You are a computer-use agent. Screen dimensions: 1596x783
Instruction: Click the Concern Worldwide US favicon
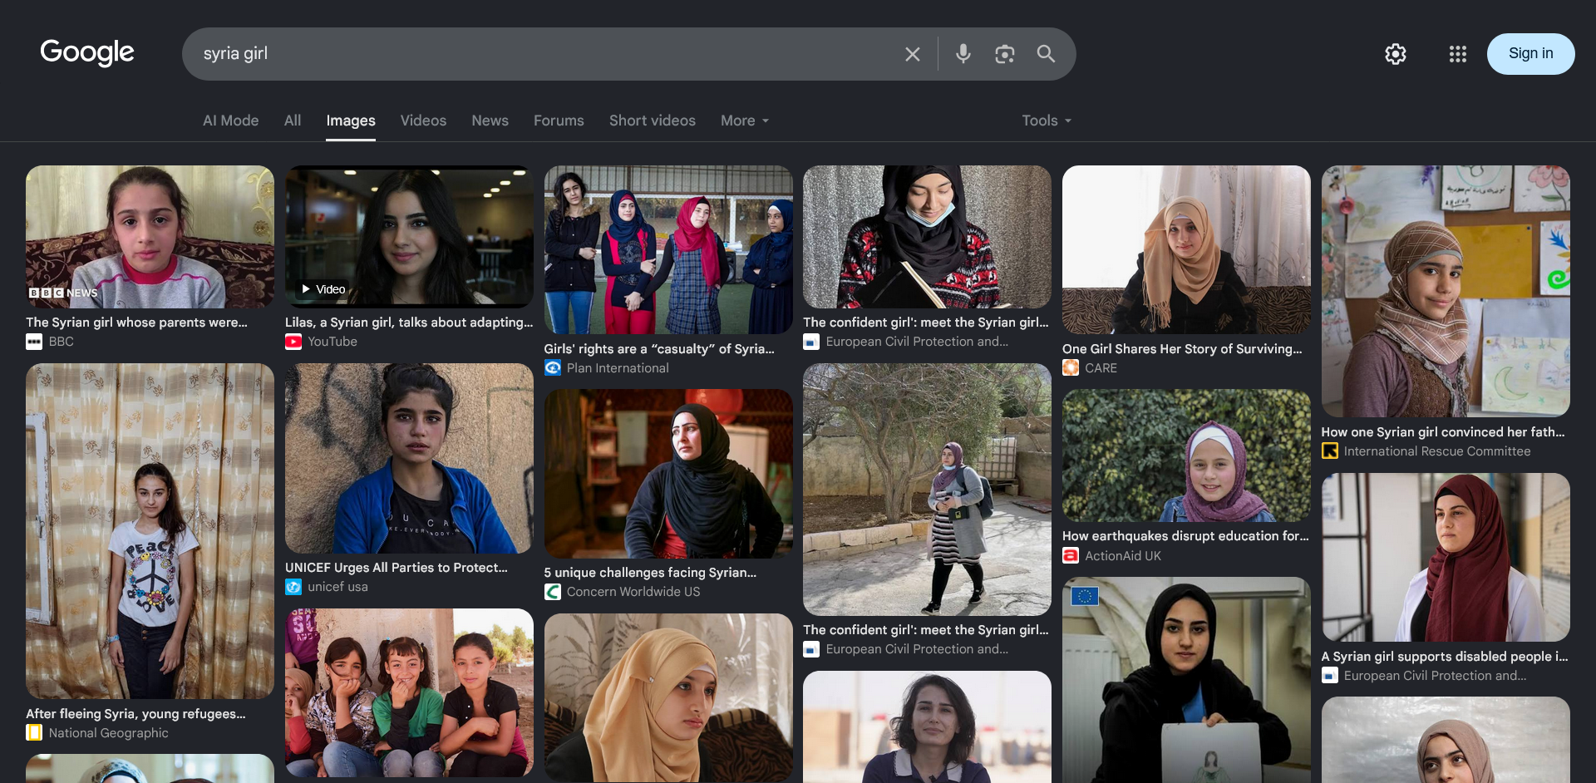coord(553,592)
